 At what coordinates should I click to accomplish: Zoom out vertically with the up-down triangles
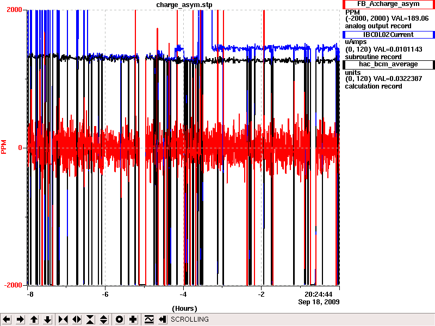coord(104,319)
